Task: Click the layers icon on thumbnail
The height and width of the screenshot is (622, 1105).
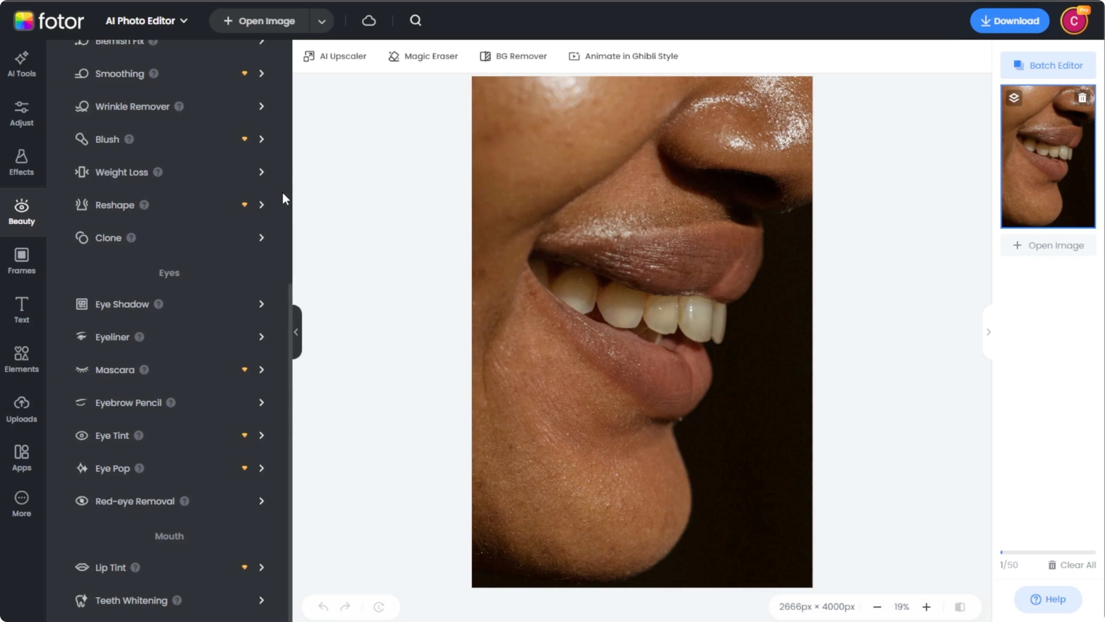Action: tap(1014, 98)
